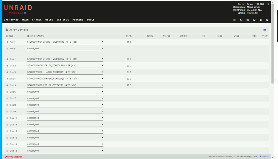Open the Disk 1 link
278x159 pixels.
click(13, 59)
